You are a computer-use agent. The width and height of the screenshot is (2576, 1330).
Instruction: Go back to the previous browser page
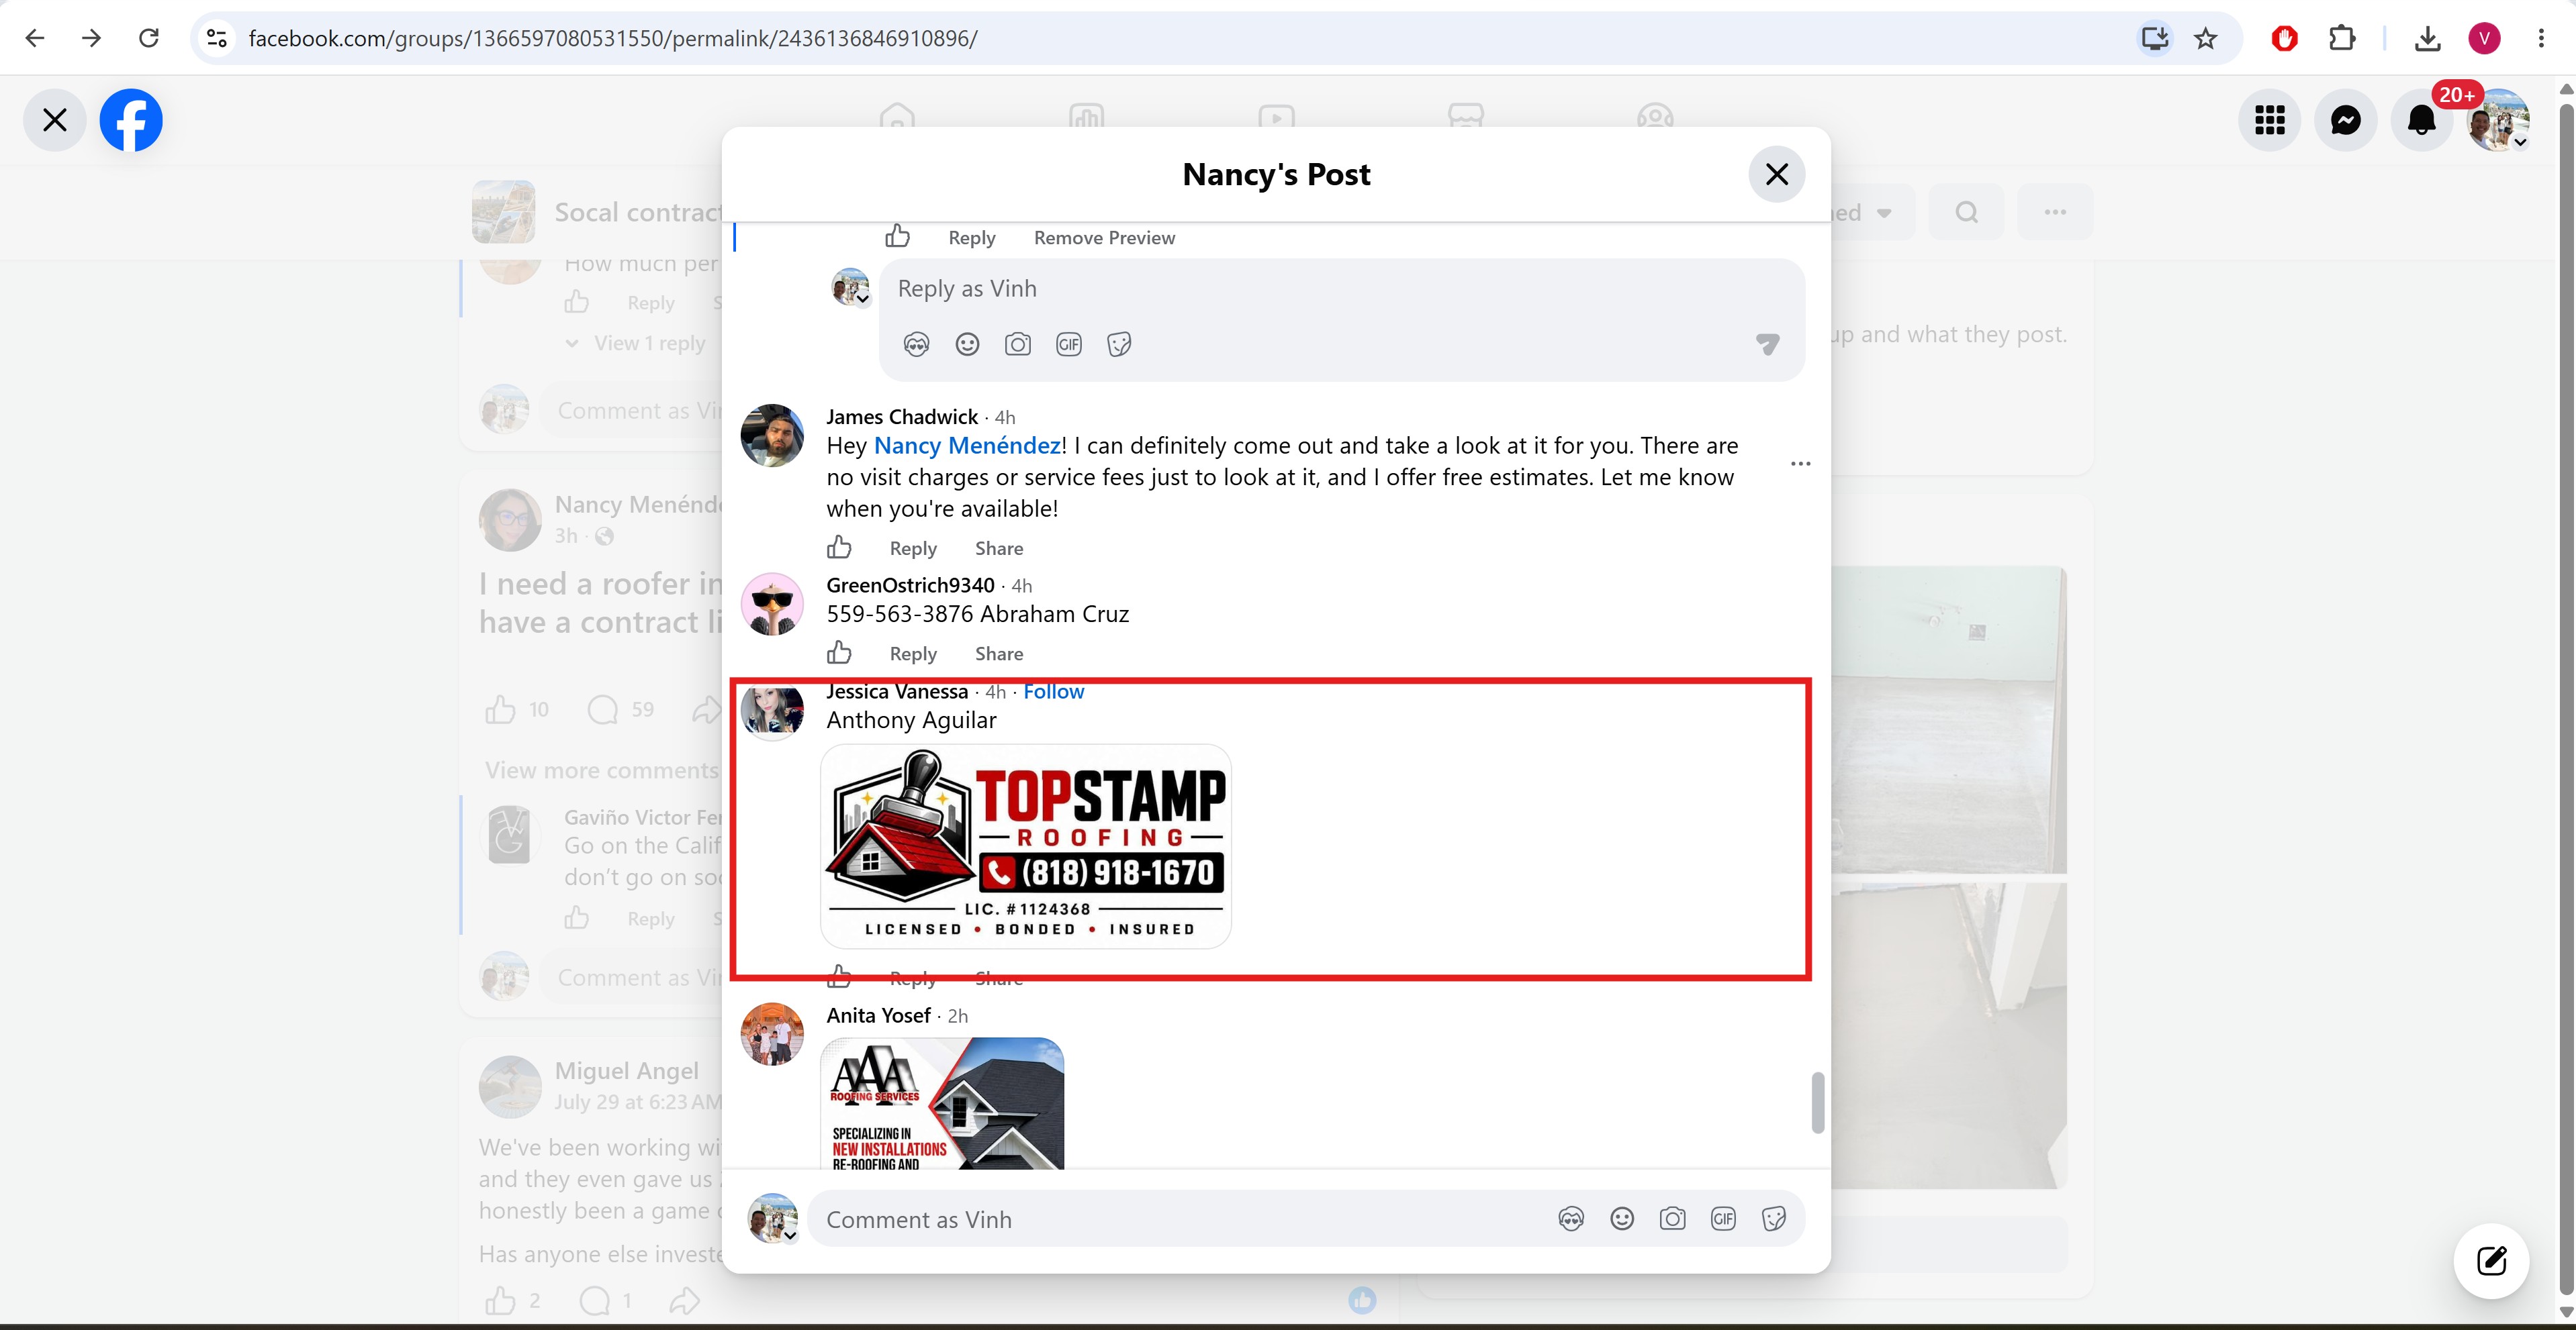click(x=35, y=38)
